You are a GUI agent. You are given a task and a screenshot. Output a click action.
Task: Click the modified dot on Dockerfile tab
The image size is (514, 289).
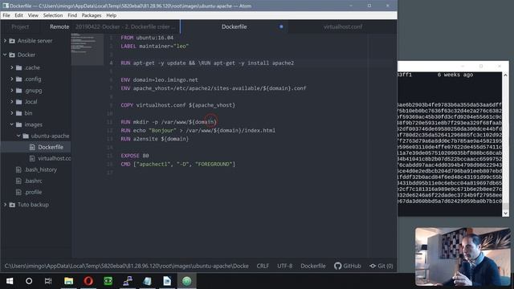pos(281,26)
